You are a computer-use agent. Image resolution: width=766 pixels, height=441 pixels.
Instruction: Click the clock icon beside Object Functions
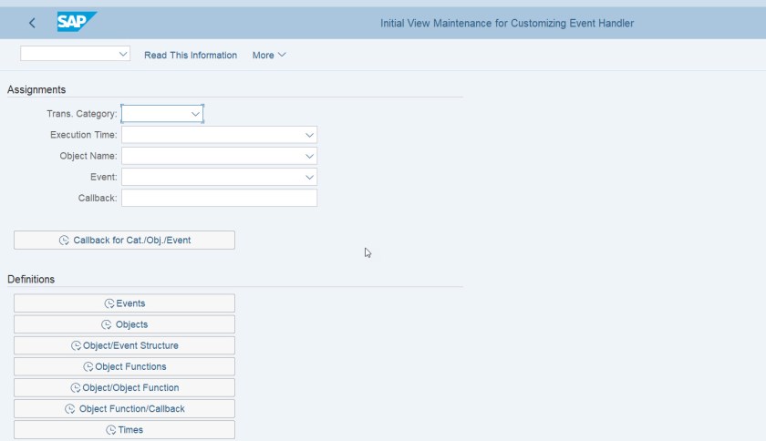point(88,366)
